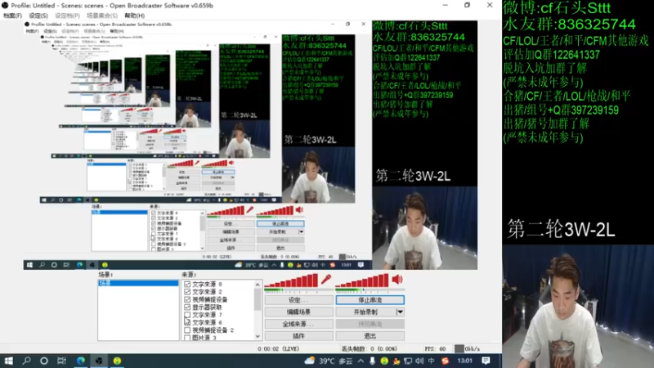This screenshot has height=368, width=654.
Task: Launch Microsoft Edge from taskbar
Action: click(x=80, y=361)
